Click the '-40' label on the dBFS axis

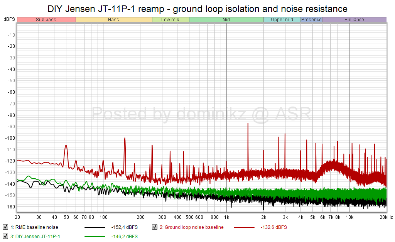click(x=11, y=69)
